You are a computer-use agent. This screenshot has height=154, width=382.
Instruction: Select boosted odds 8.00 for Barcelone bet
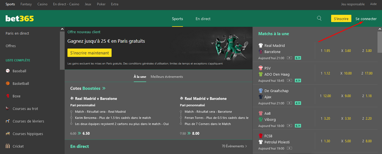click(195, 133)
